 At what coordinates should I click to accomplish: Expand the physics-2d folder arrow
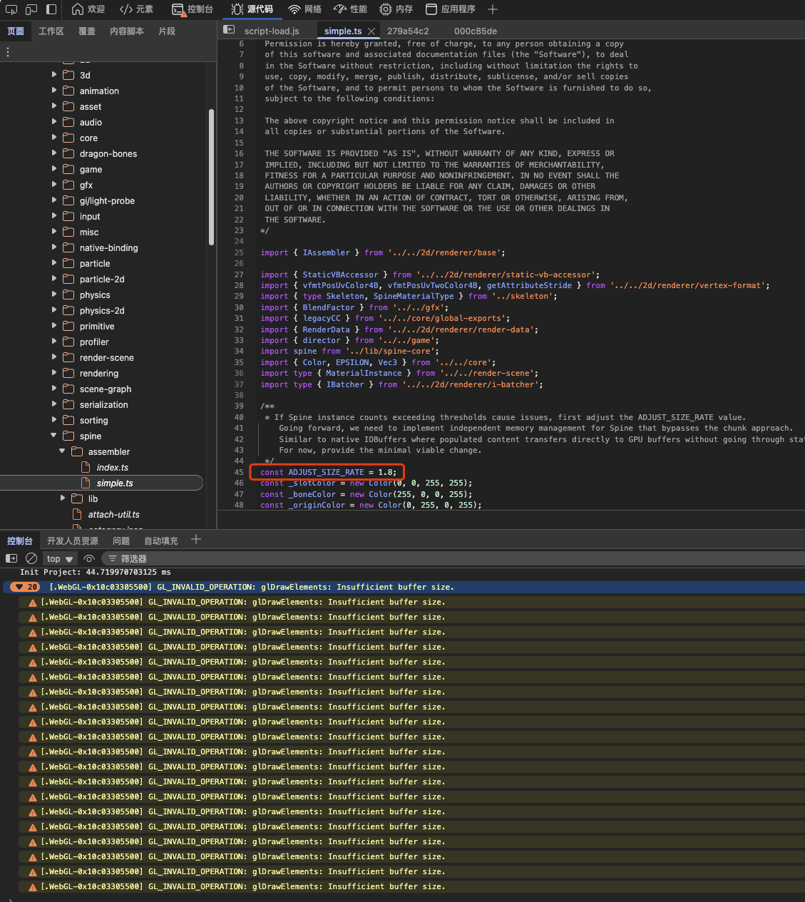(54, 309)
